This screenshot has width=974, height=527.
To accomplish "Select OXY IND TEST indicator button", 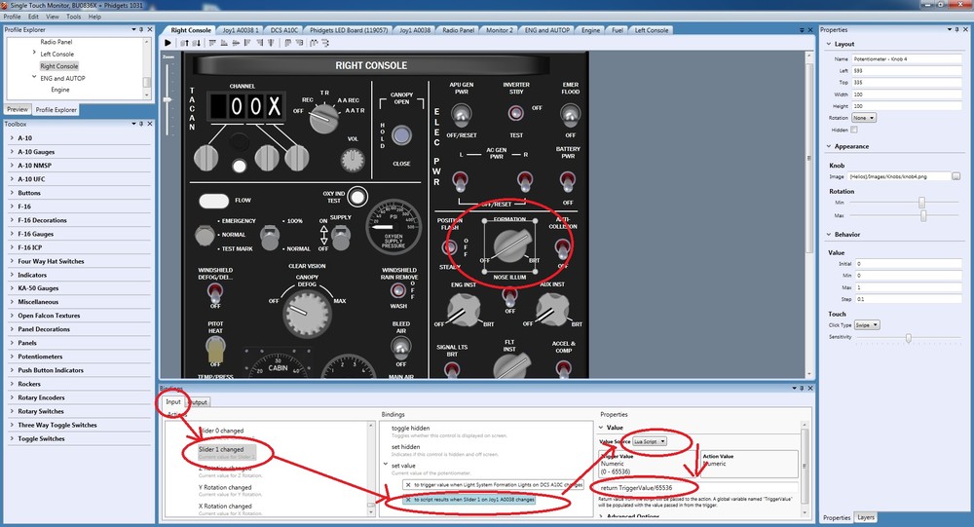I will (x=357, y=197).
